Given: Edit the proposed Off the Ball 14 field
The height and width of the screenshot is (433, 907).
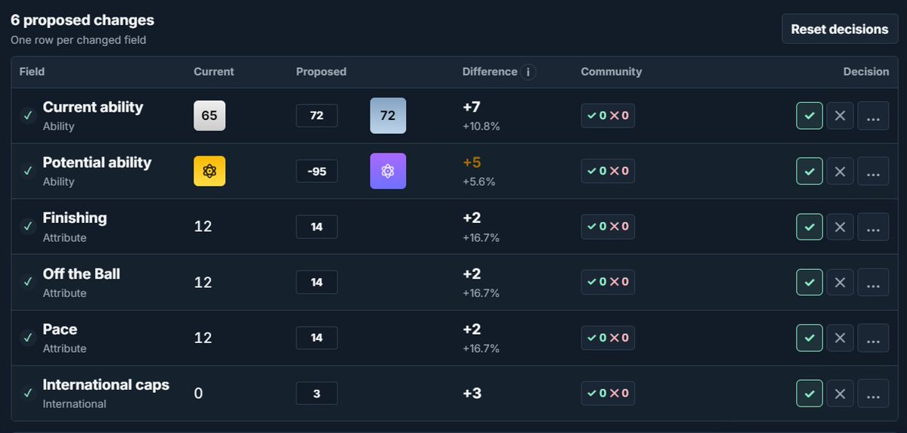Looking at the screenshot, I should click(317, 282).
